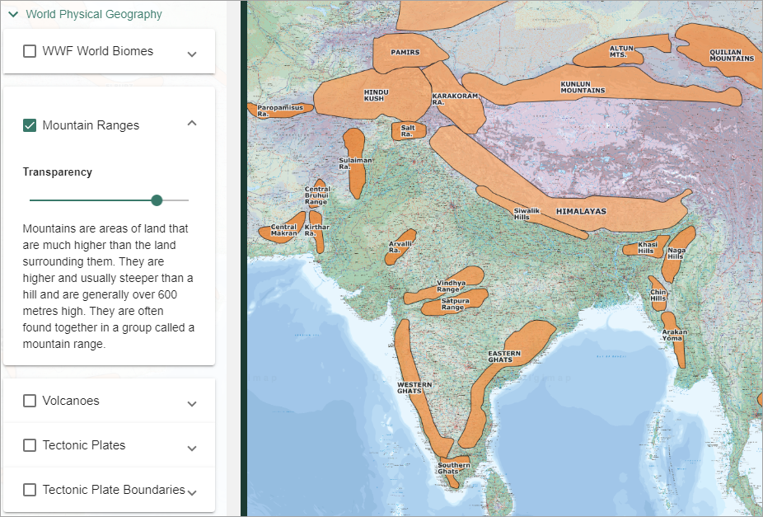Check the Tectonic Plates checkbox
Viewport: 763px width, 517px height.
30,445
